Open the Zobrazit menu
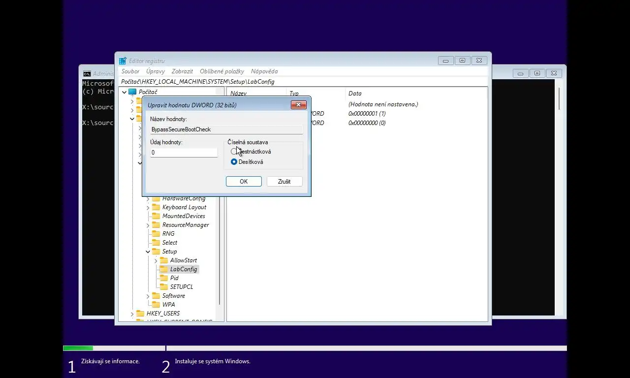This screenshot has width=630, height=378. (x=182, y=71)
